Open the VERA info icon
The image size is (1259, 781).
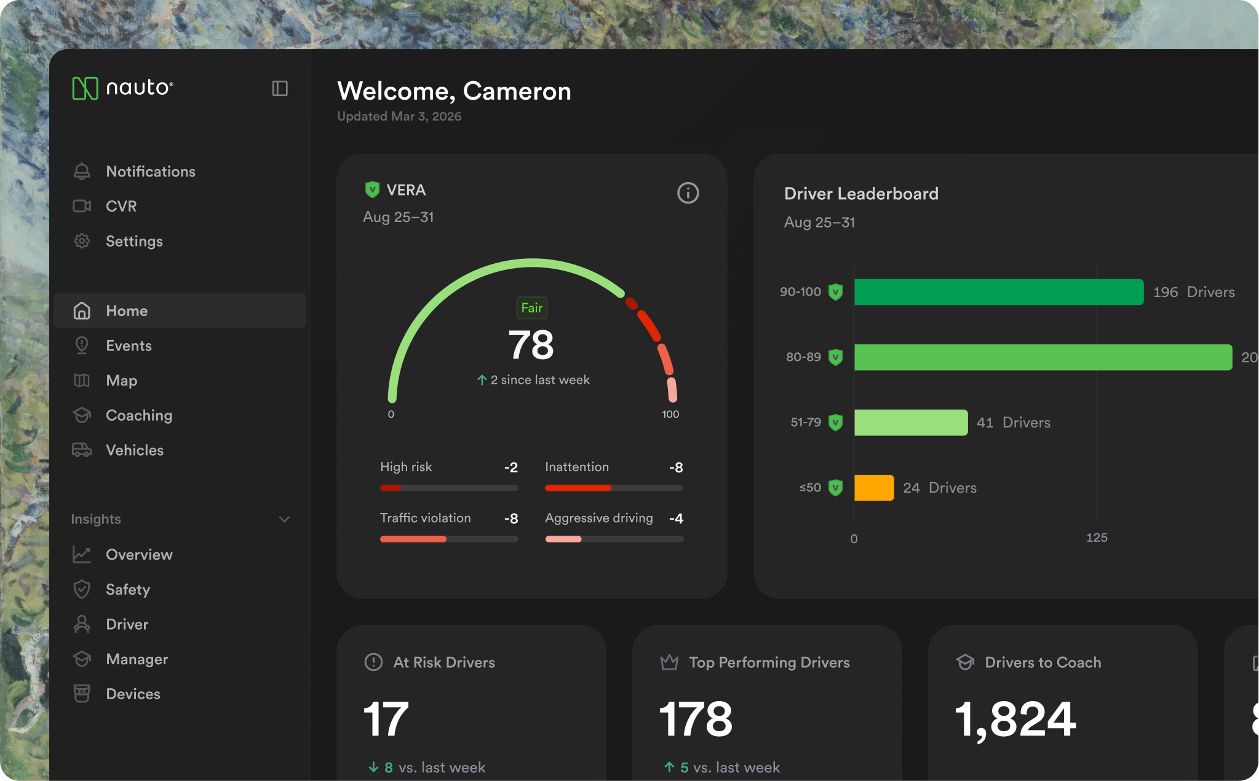pos(688,193)
